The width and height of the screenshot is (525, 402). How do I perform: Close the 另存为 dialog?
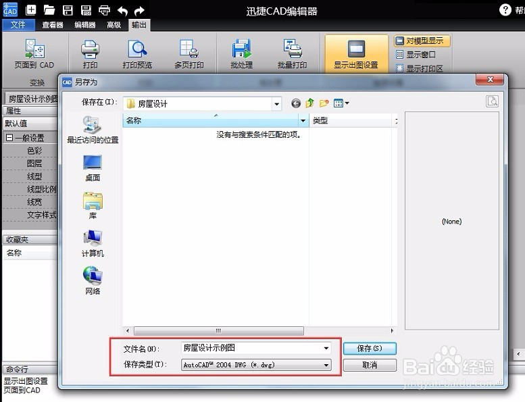(x=490, y=79)
